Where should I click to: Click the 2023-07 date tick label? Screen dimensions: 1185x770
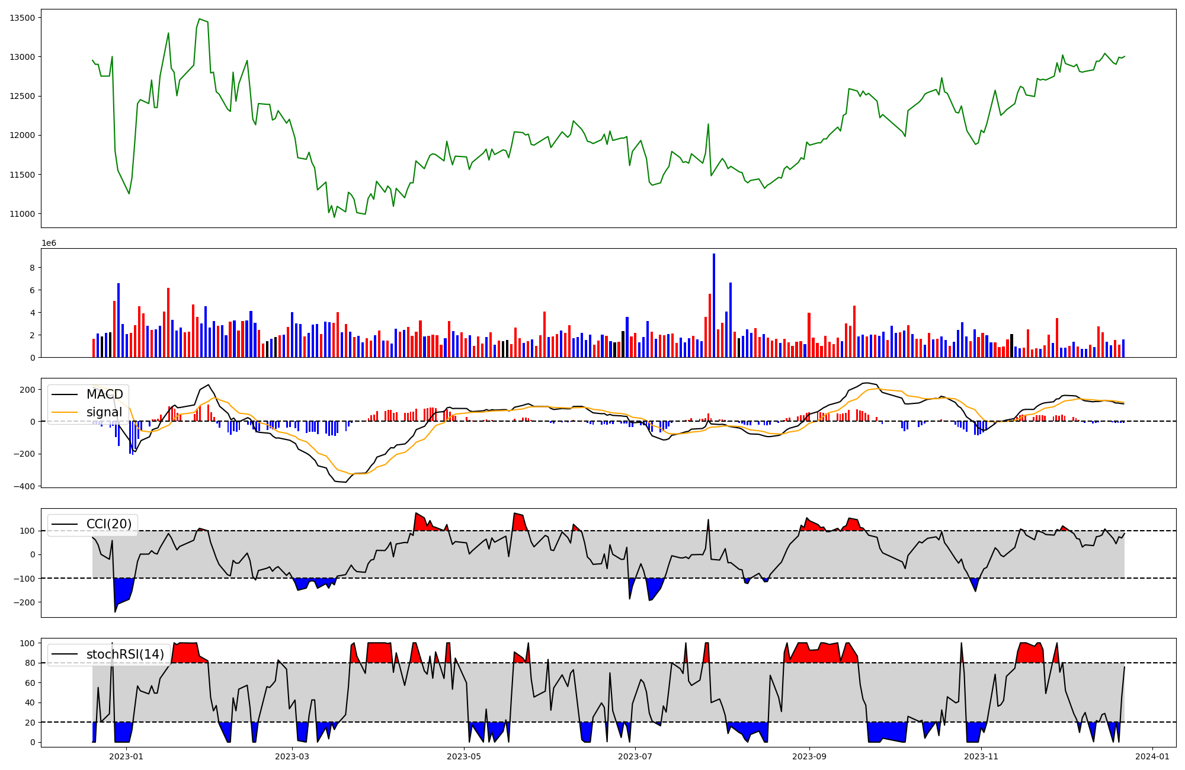click(635, 756)
